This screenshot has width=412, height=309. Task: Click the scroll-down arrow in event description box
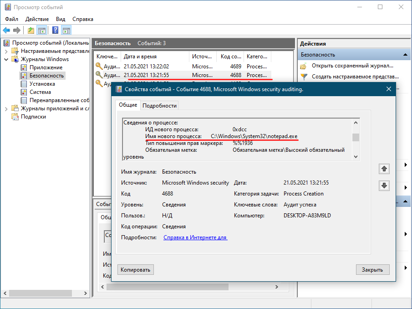(x=356, y=157)
